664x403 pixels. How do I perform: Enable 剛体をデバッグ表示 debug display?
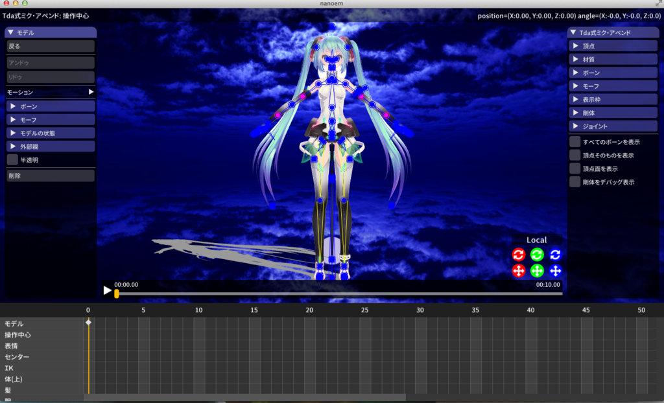tap(574, 181)
